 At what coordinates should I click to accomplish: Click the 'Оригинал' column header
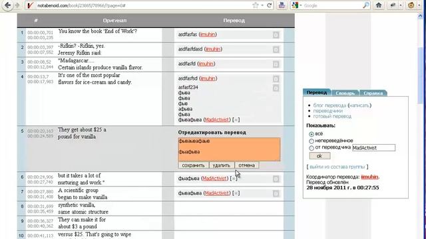114,21
